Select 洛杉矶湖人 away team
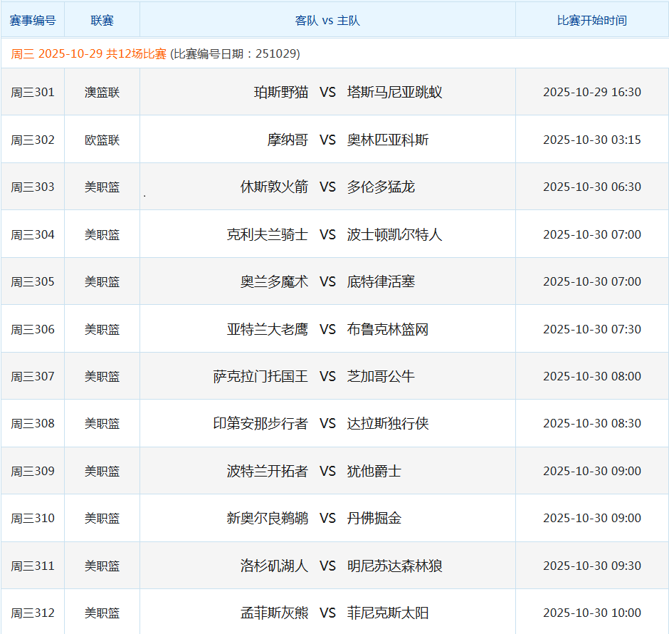This screenshot has width=669, height=634. point(274,566)
